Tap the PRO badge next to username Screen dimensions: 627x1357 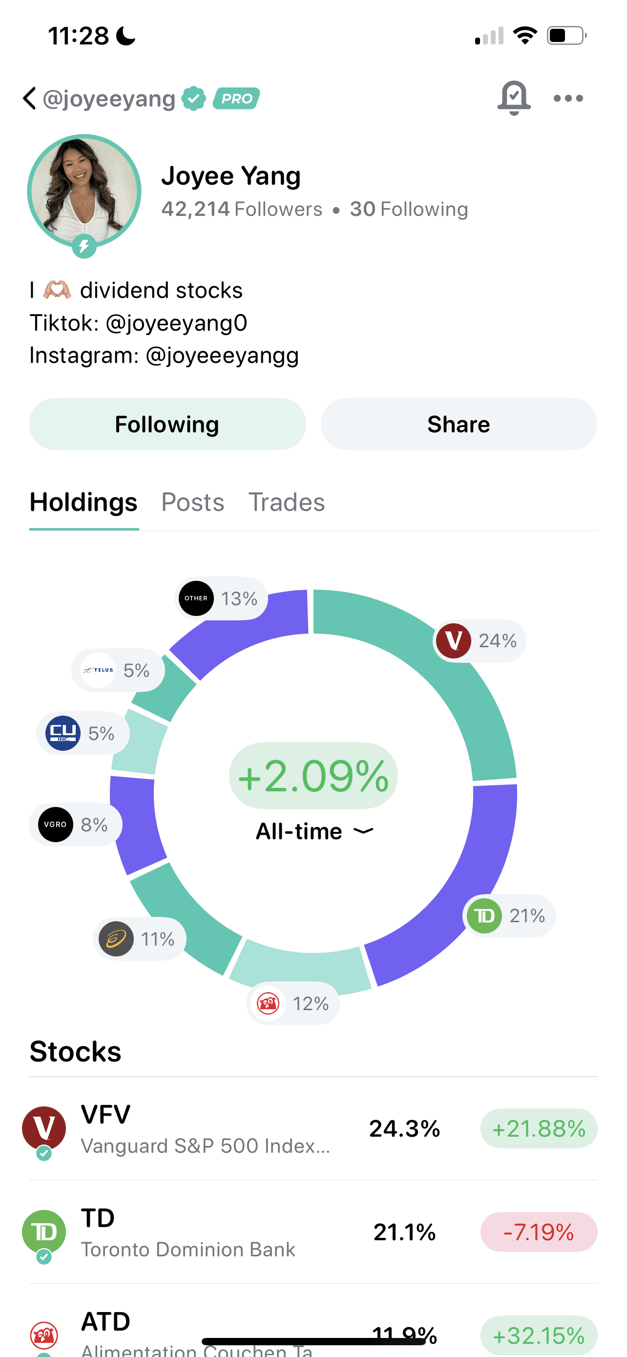pos(236,99)
